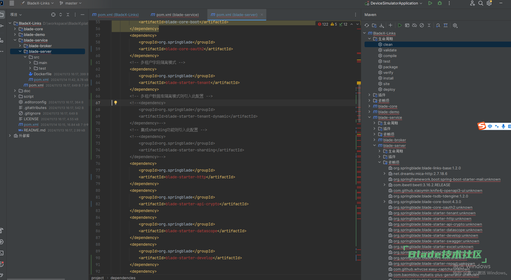Viewport: 511px width, 280px height.
Task: Go to next highlighted error arrow
Action: click(357, 24)
